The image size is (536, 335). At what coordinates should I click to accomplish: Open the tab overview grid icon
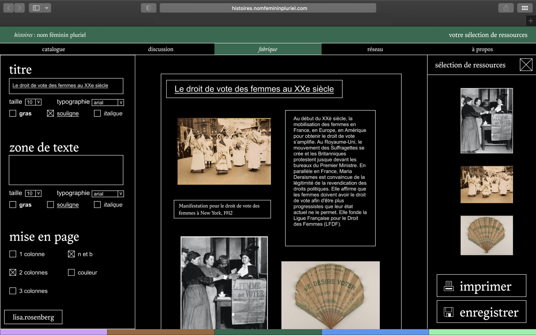point(525,8)
